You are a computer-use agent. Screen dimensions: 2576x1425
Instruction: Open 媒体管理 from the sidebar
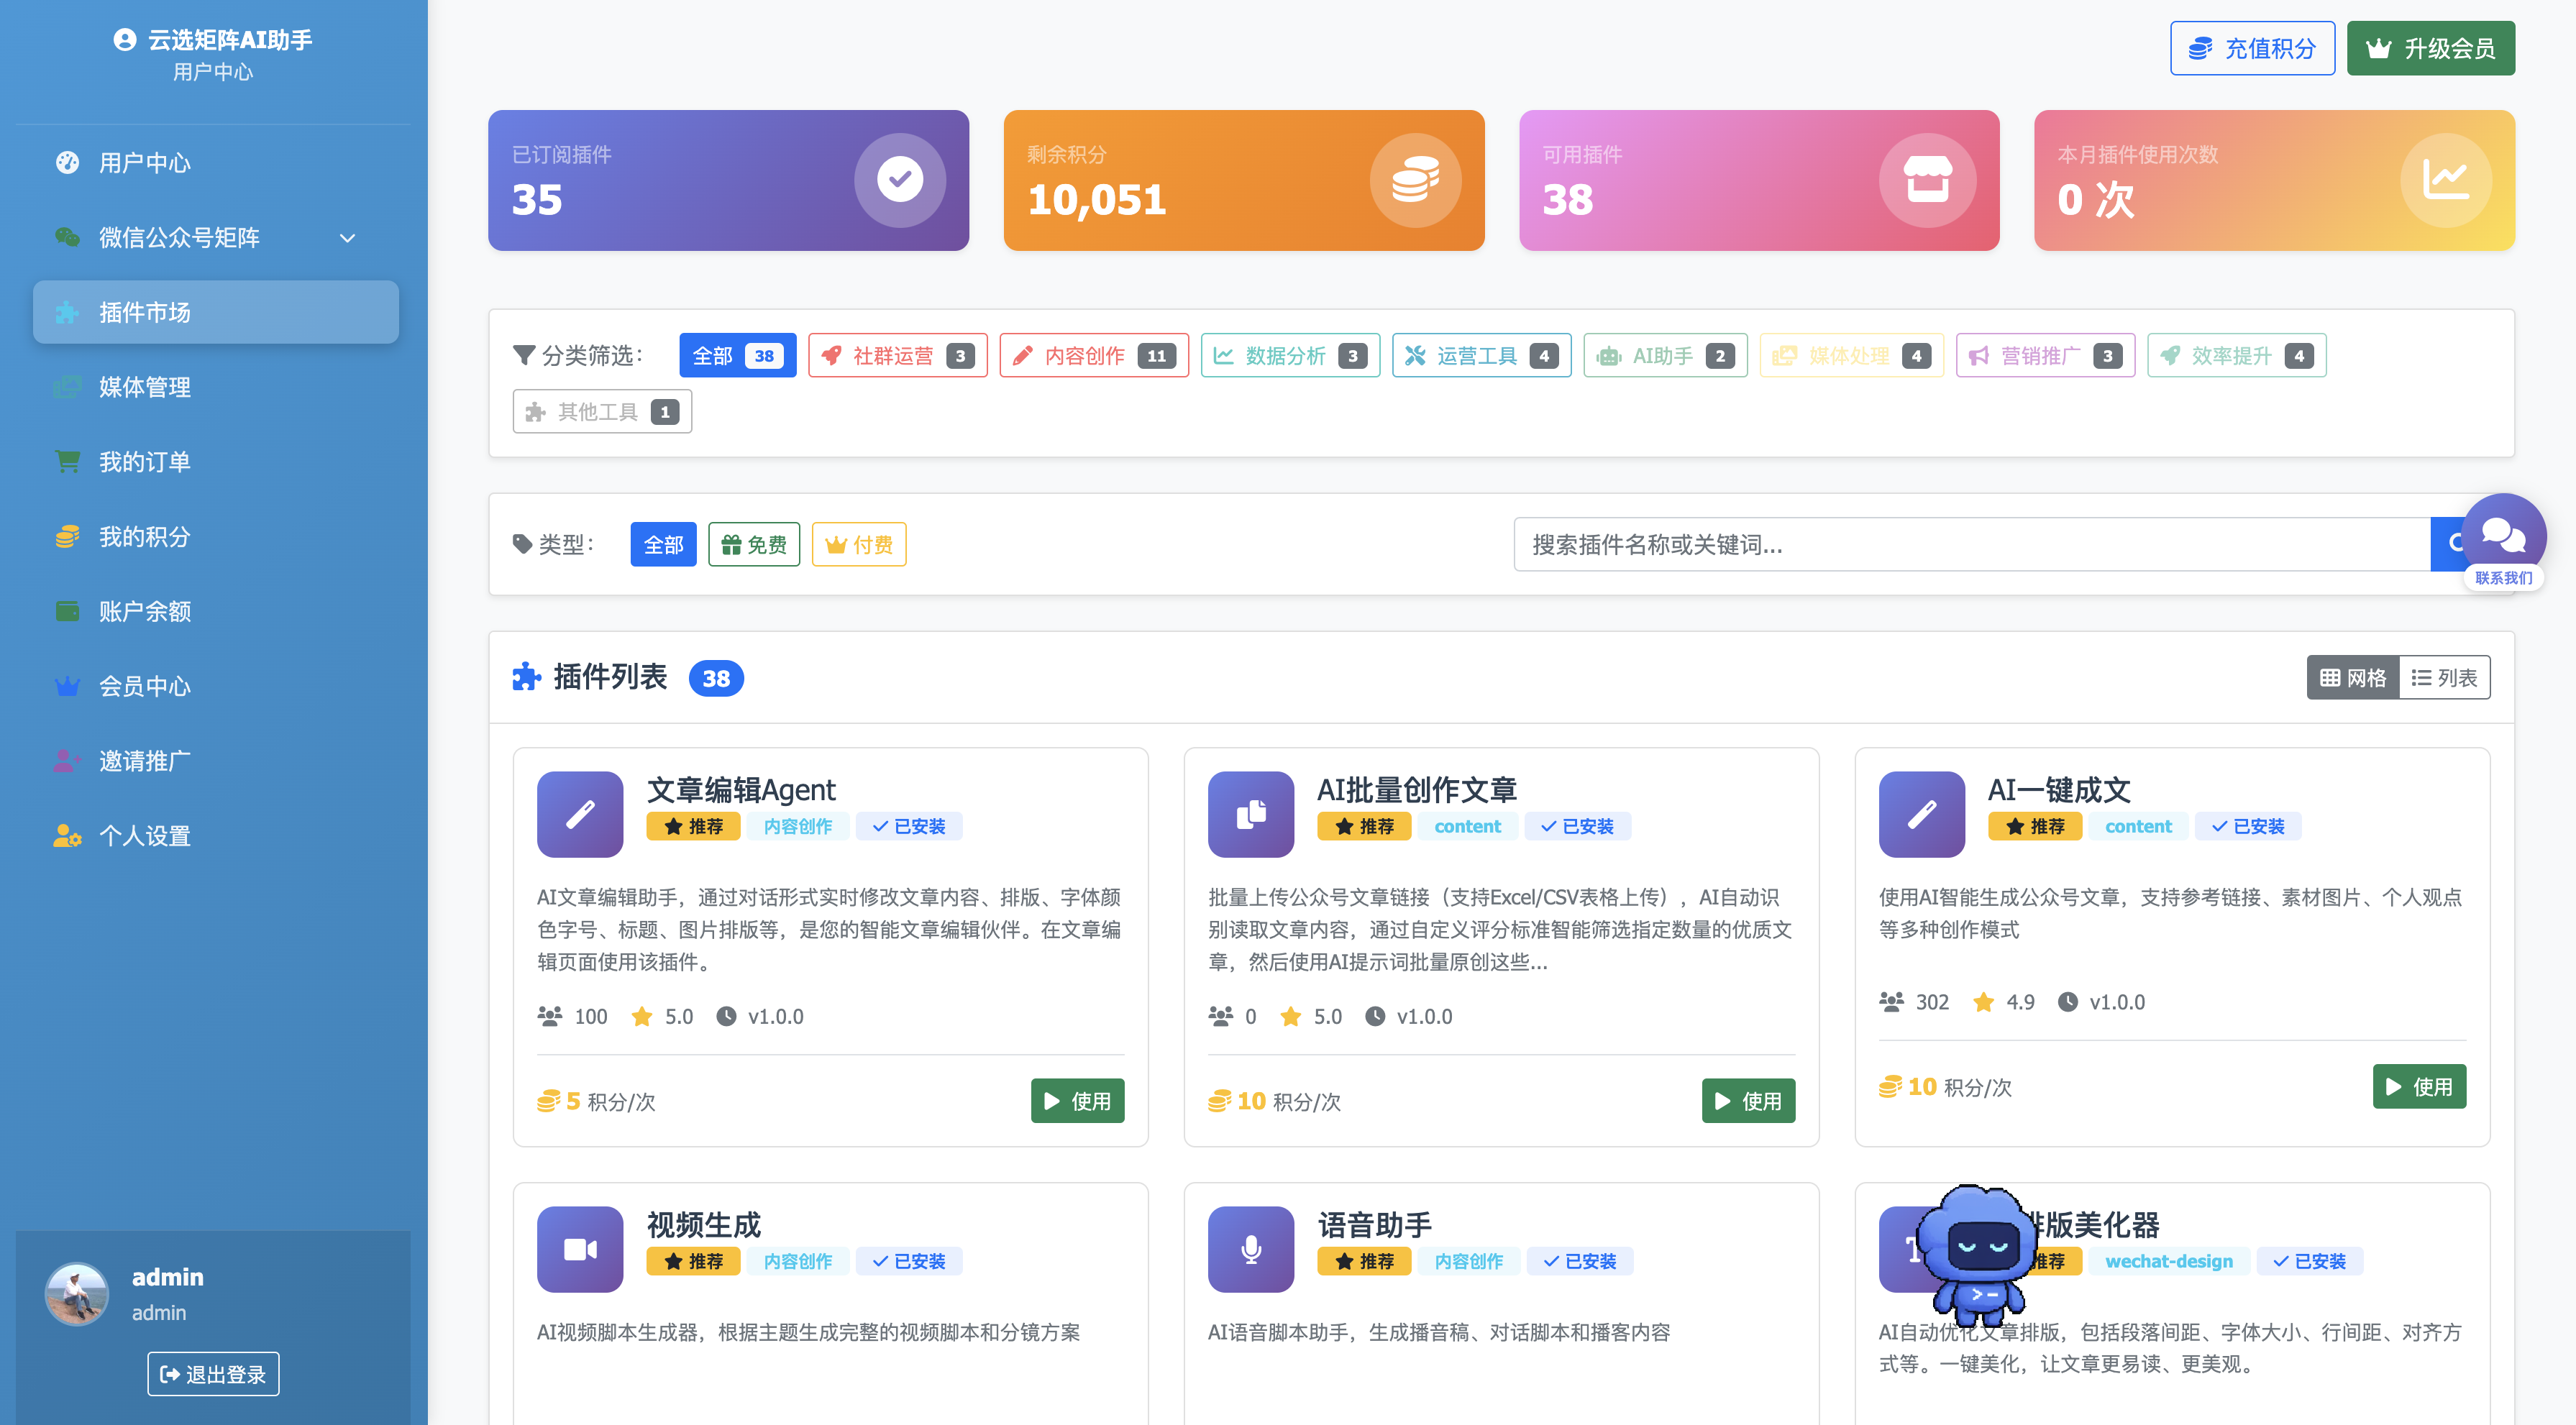pos(215,387)
